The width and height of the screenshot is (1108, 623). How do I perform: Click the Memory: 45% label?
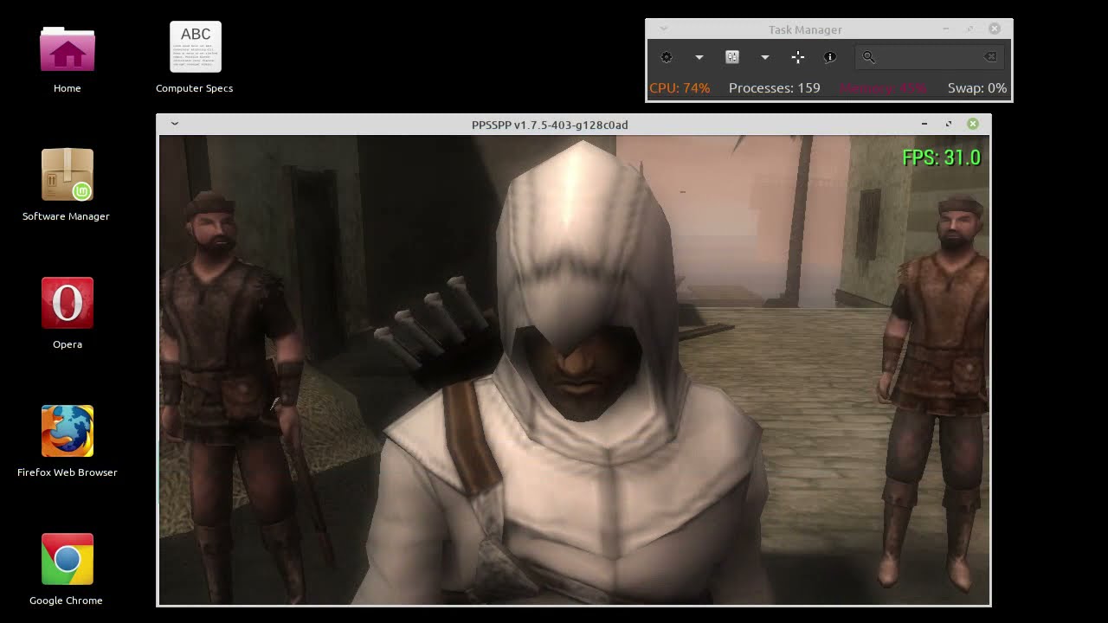(883, 88)
